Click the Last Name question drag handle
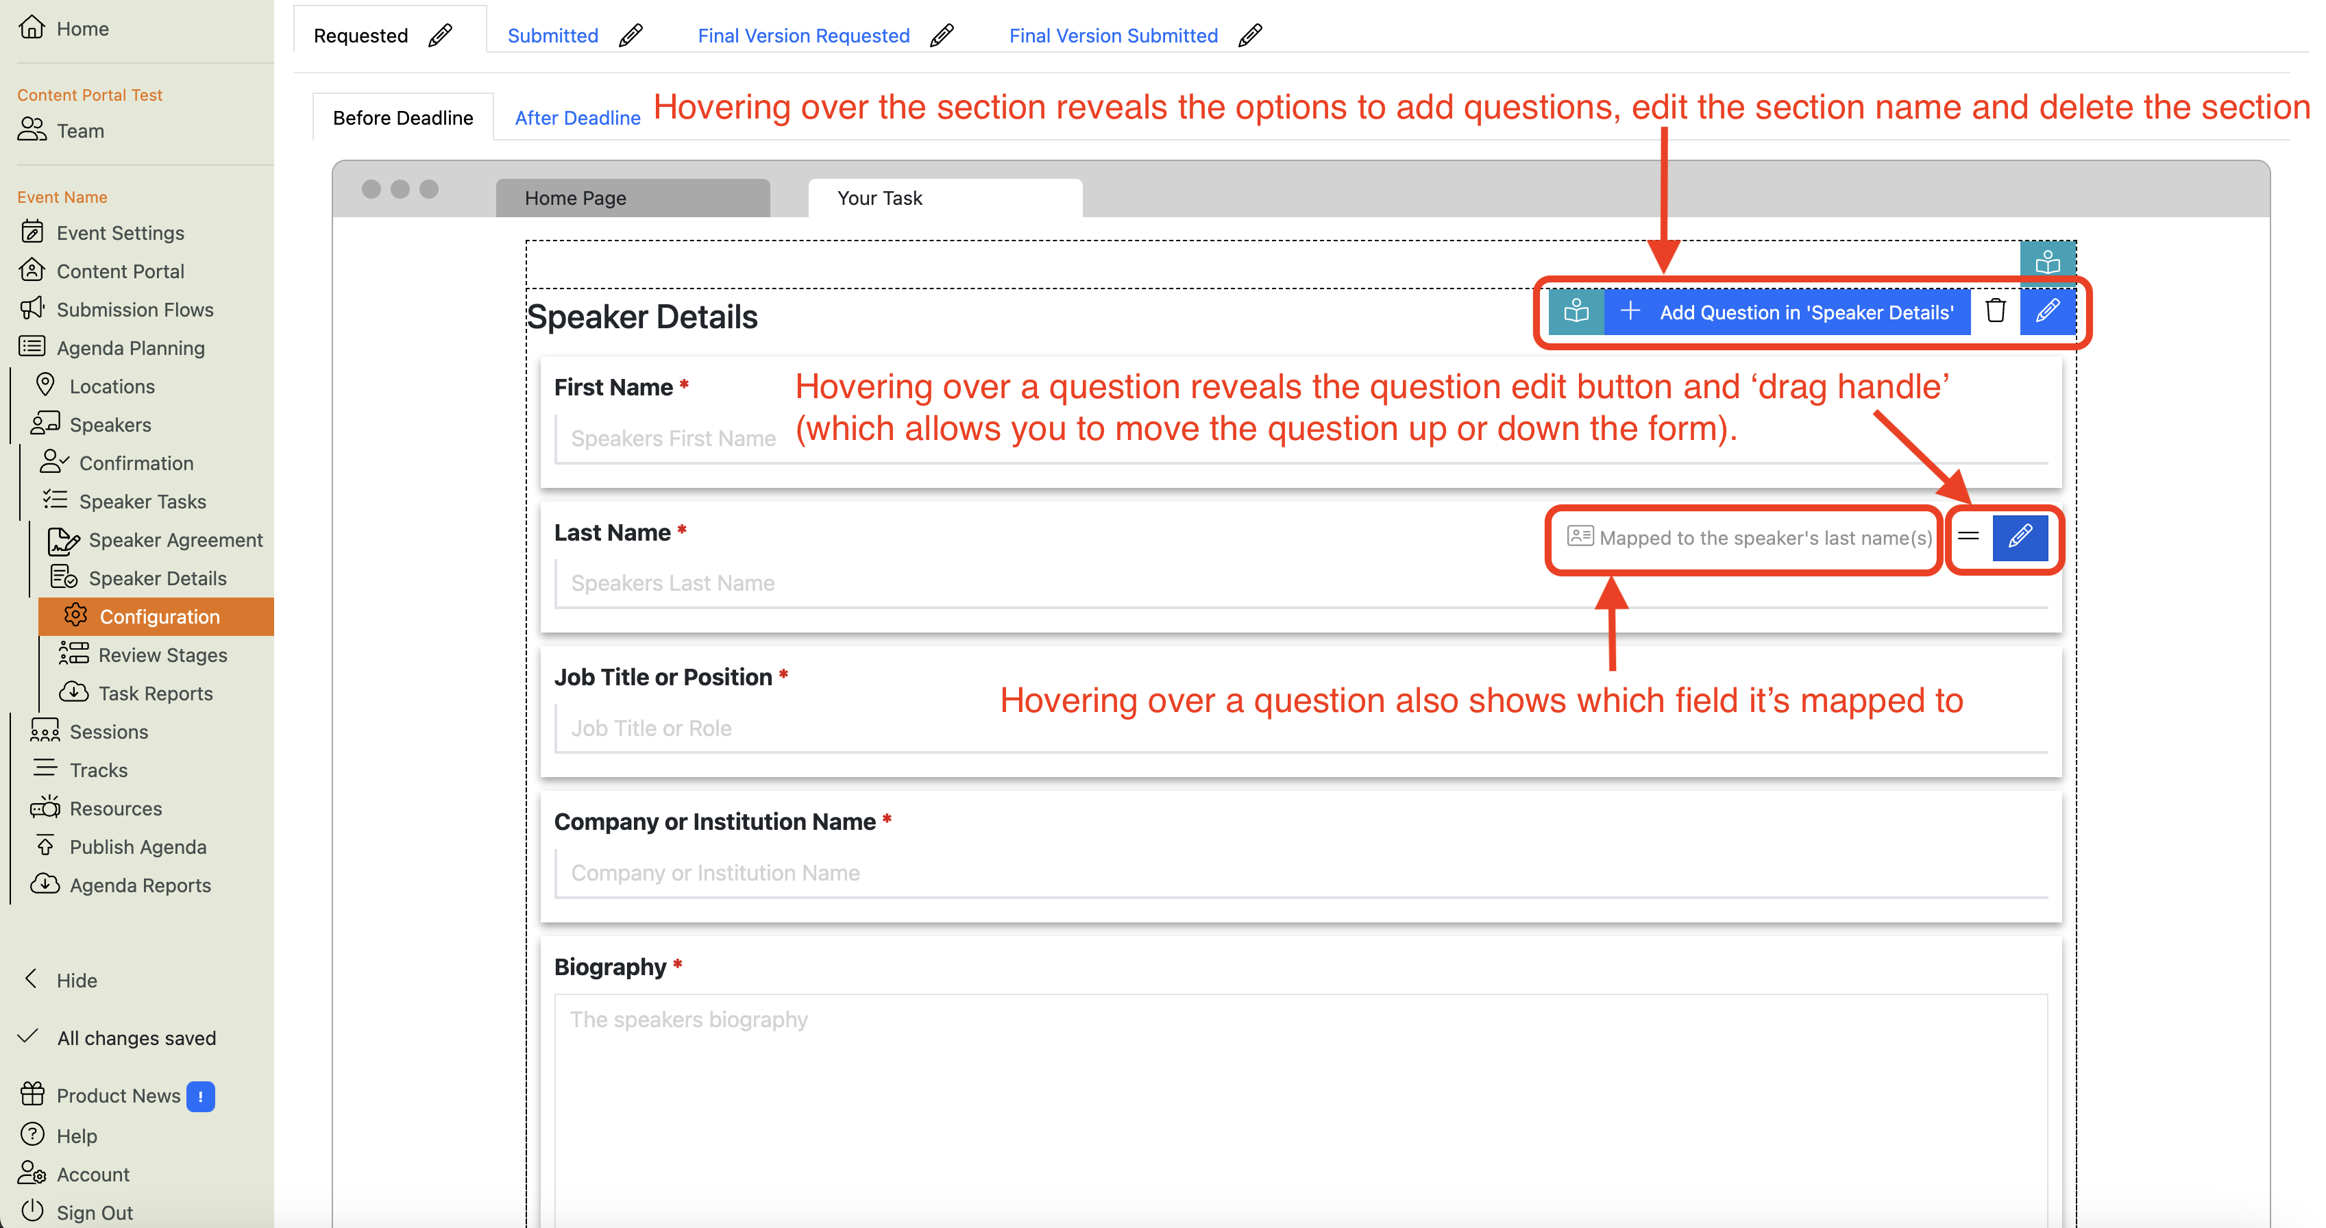Image resolution: width=2326 pixels, height=1228 pixels. coord(1968,537)
